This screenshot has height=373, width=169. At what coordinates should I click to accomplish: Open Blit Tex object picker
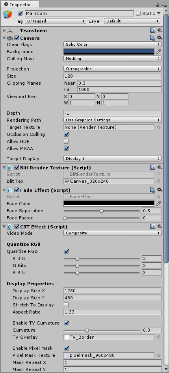click(159, 181)
